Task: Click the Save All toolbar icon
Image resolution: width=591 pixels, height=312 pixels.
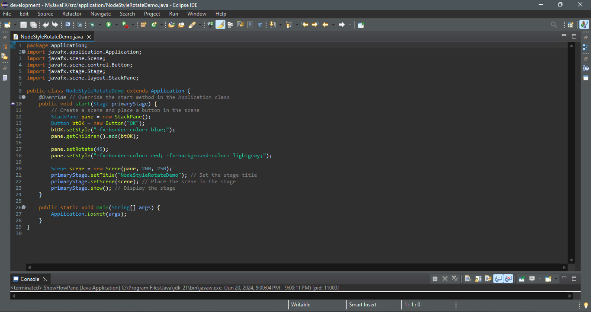Action: coord(33,25)
